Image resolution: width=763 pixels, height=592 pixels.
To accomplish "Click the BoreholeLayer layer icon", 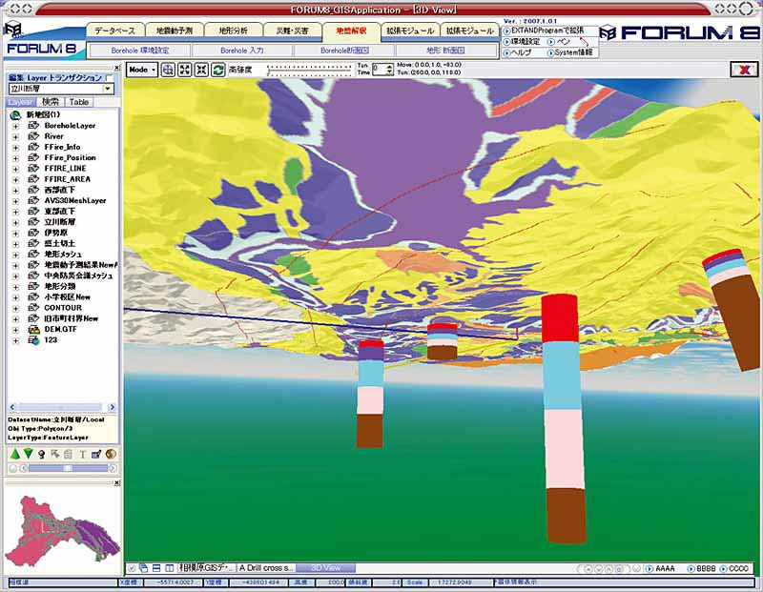I will pos(33,126).
